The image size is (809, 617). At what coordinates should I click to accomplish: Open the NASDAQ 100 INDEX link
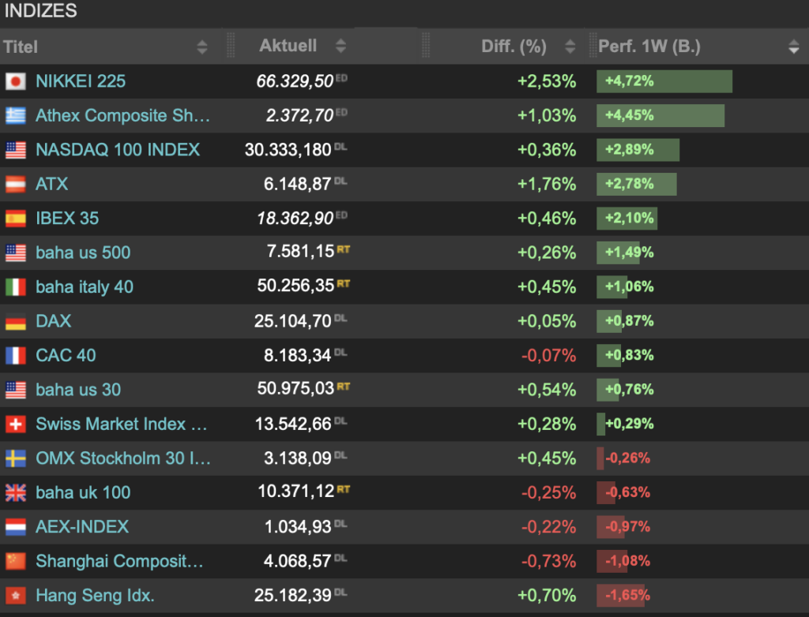[118, 149]
